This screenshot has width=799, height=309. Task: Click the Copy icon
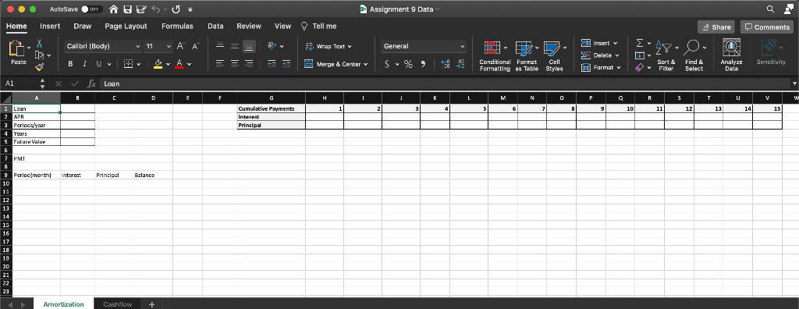(x=40, y=55)
